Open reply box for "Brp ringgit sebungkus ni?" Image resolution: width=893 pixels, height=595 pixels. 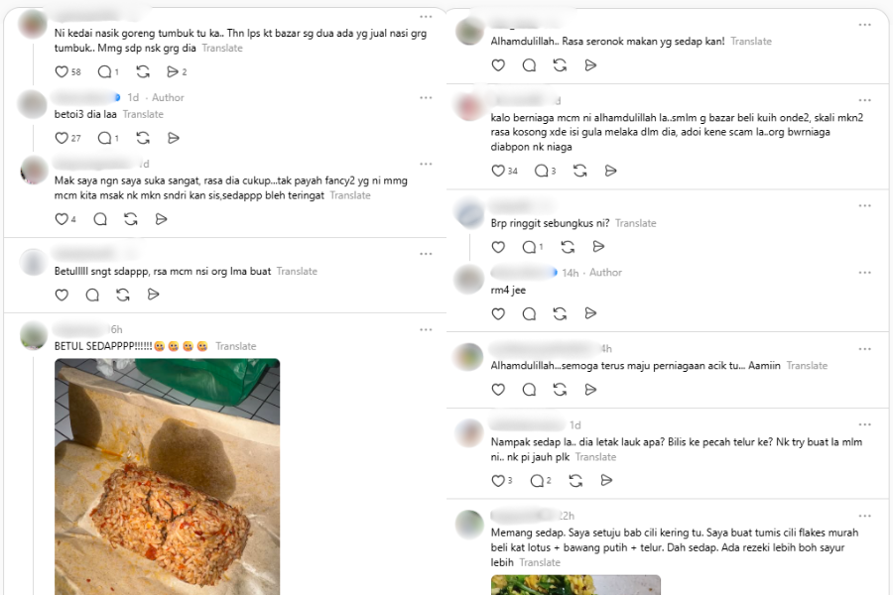[529, 247]
